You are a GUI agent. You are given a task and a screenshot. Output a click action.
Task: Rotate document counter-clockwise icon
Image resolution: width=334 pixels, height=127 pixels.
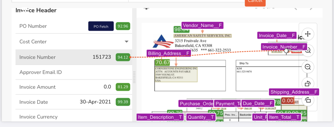pos(308,83)
